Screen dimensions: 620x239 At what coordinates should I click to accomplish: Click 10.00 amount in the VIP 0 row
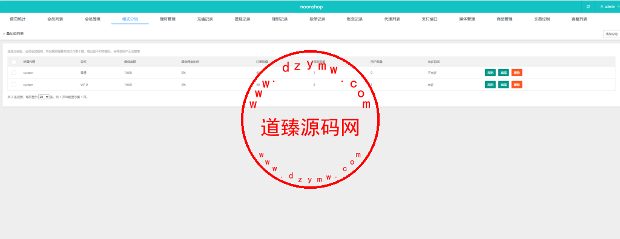pyautogui.click(x=128, y=85)
